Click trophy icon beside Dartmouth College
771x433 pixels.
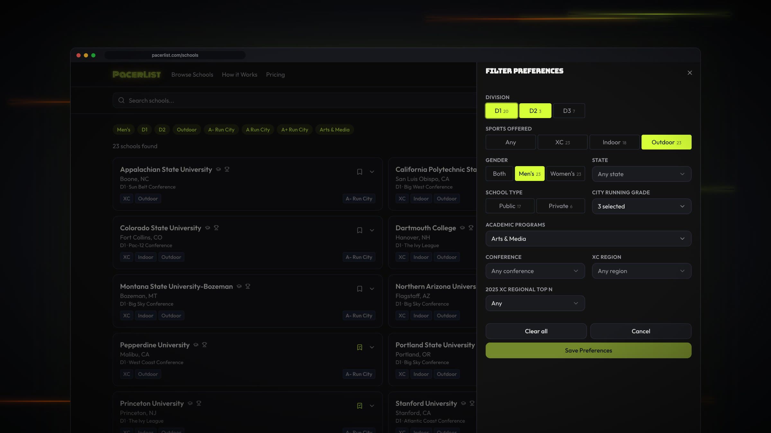pyautogui.click(x=471, y=228)
